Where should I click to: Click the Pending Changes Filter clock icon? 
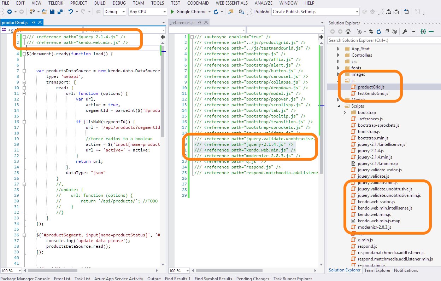coord(359,31)
